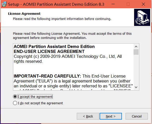The height and width of the screenshot is (124, 152).
Task: Minimize the Setup window
Action: coord(113,4)
